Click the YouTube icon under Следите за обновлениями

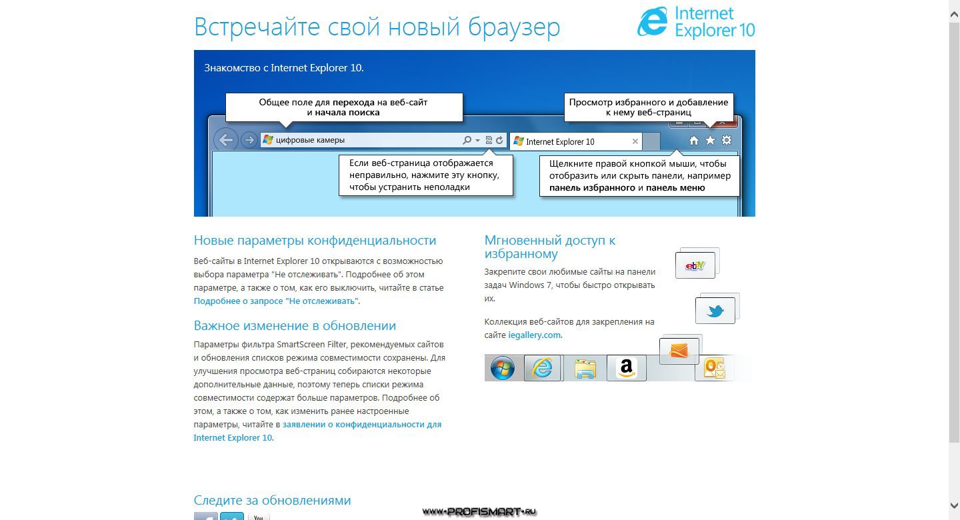pos(259,516)
